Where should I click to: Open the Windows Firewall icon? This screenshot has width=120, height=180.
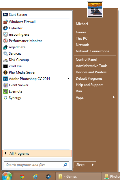(5, 22)
